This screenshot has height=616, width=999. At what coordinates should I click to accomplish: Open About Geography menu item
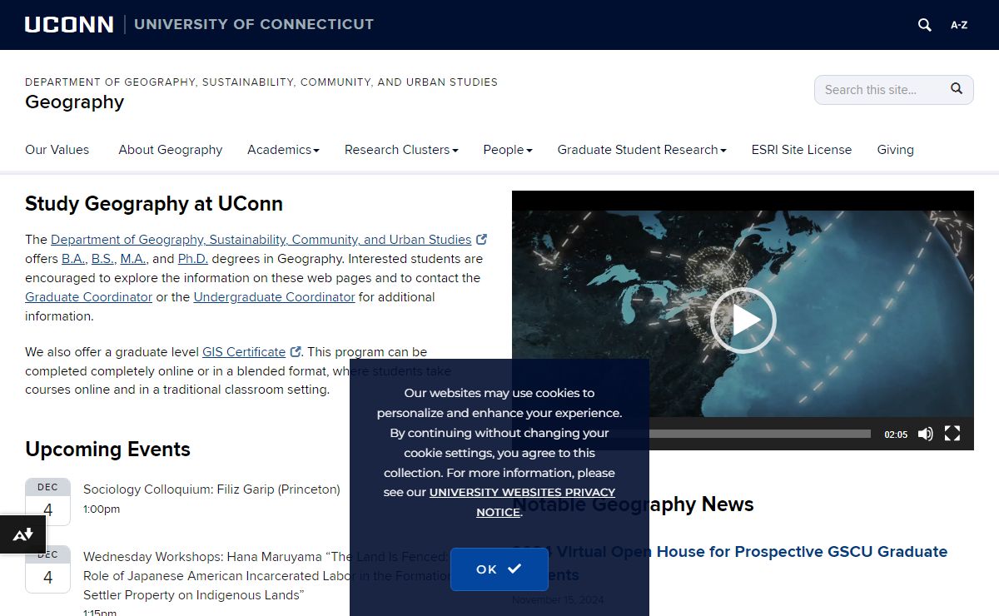coord(171,150)
